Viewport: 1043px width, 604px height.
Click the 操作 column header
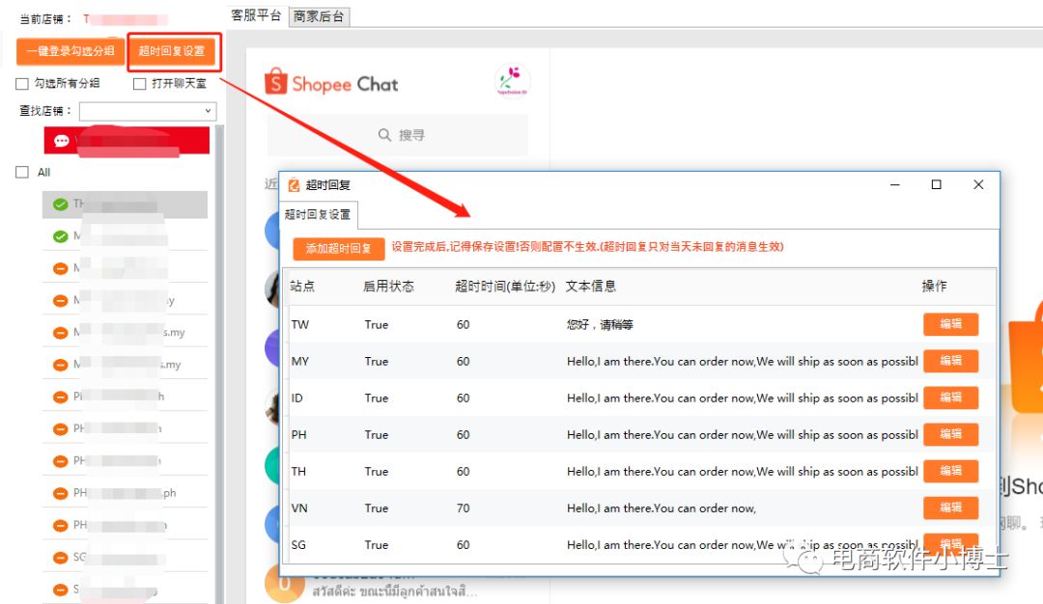tap(934, 287)
